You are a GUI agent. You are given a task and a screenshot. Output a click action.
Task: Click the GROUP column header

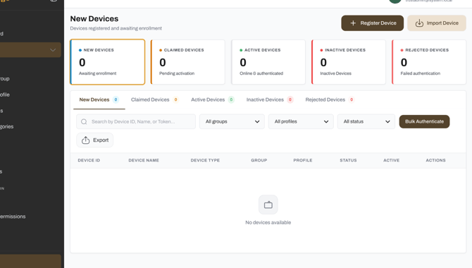pyautogui.click(x=259, y=160)
